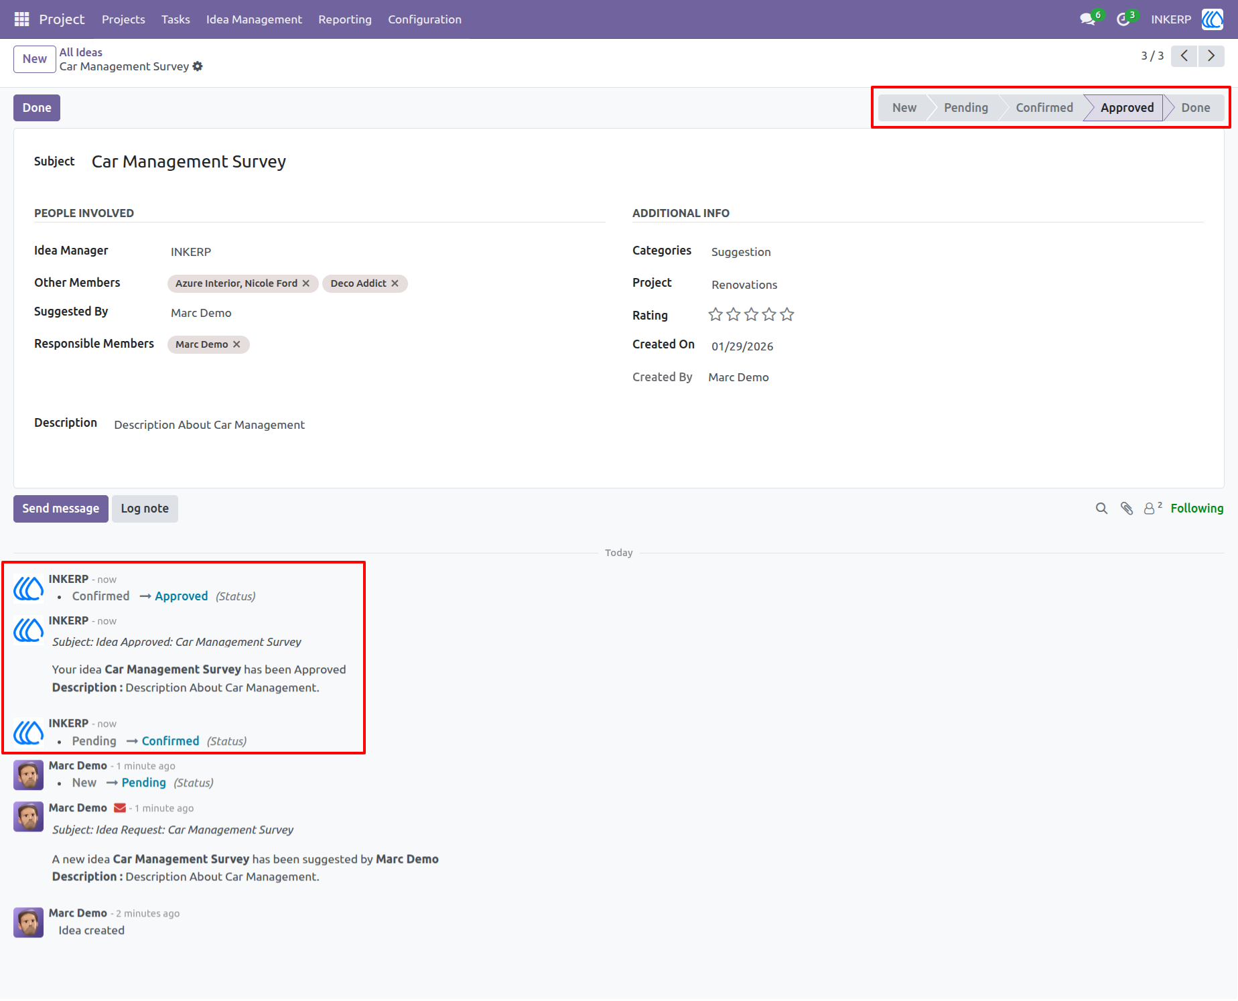The image size is (1238, 1001).
Task: Open the Project field Renovations dropdown
Action: 744,285
